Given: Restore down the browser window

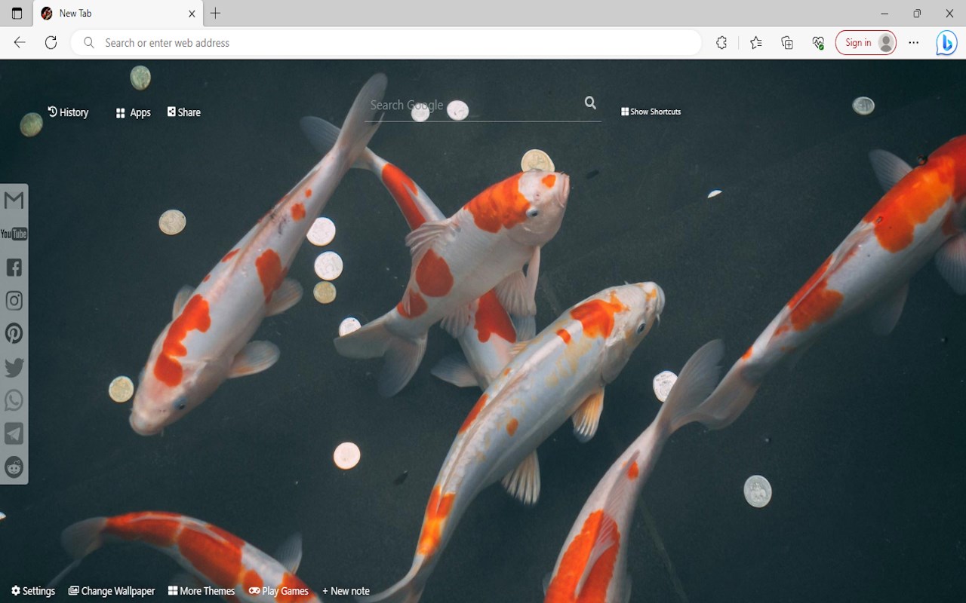Looking at the screenshot, I should [917, 14].
